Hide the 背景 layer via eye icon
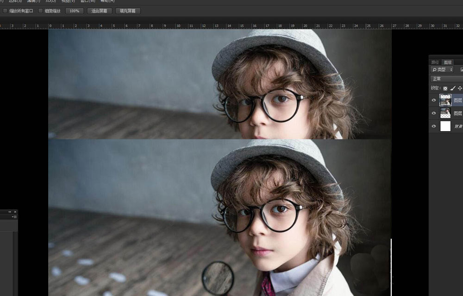Viewport: 463px width, 296px height. 434,126
